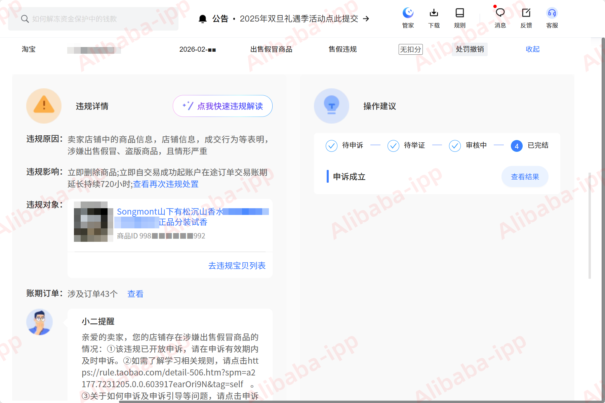Click the 出售假冒商品 cell

pyautogui.click(x=271, y=49)
